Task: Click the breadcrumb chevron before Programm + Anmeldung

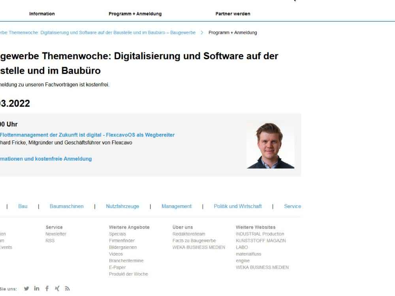Action: [x=202, y=33]
